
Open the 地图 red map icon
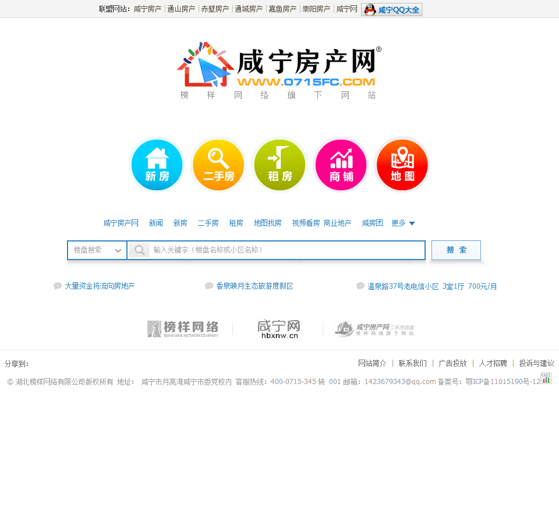pyautogui.click(x=402, y=165)
